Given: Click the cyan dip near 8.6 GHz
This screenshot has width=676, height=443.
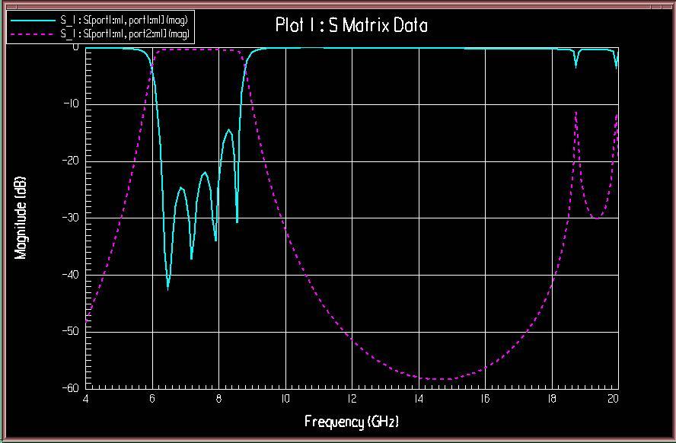Looking at the screenshot, I should pyautogui.click(x=237, y=221).
